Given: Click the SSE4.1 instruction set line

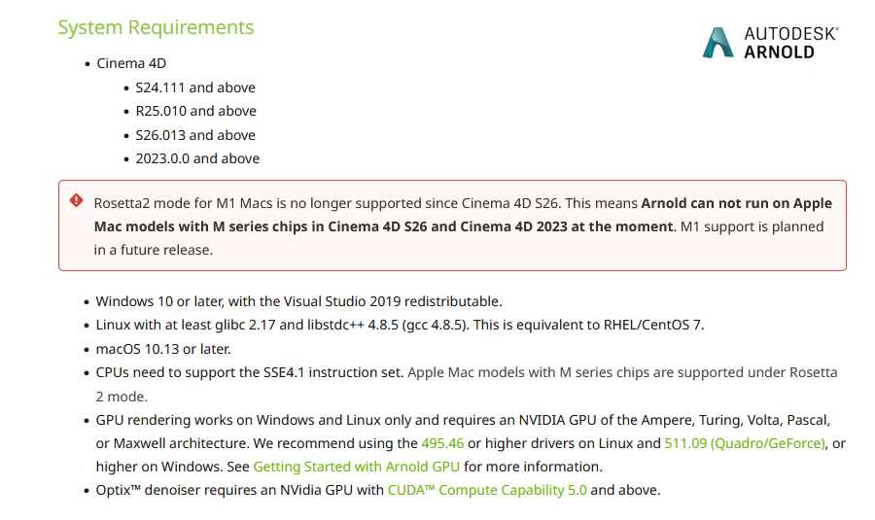Looking at the screenshot, I should [x=466, y=385].
